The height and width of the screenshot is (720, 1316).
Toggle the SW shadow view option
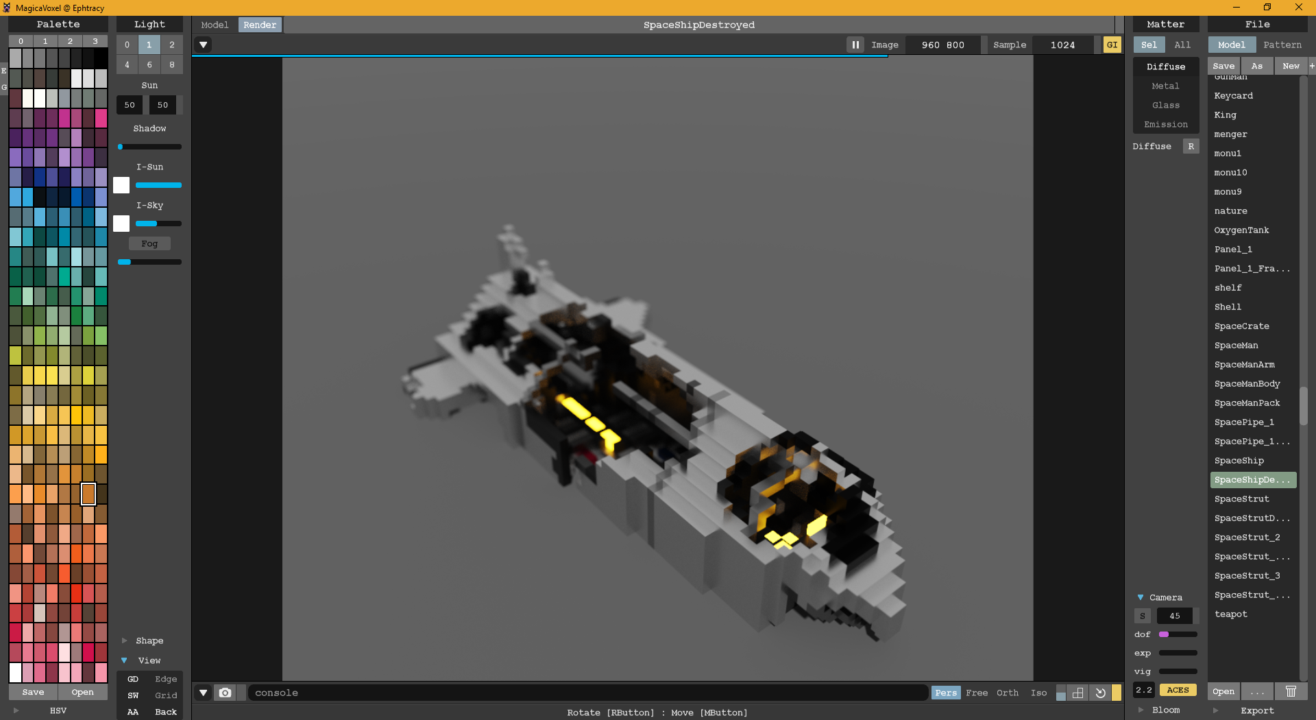(133, 695)
